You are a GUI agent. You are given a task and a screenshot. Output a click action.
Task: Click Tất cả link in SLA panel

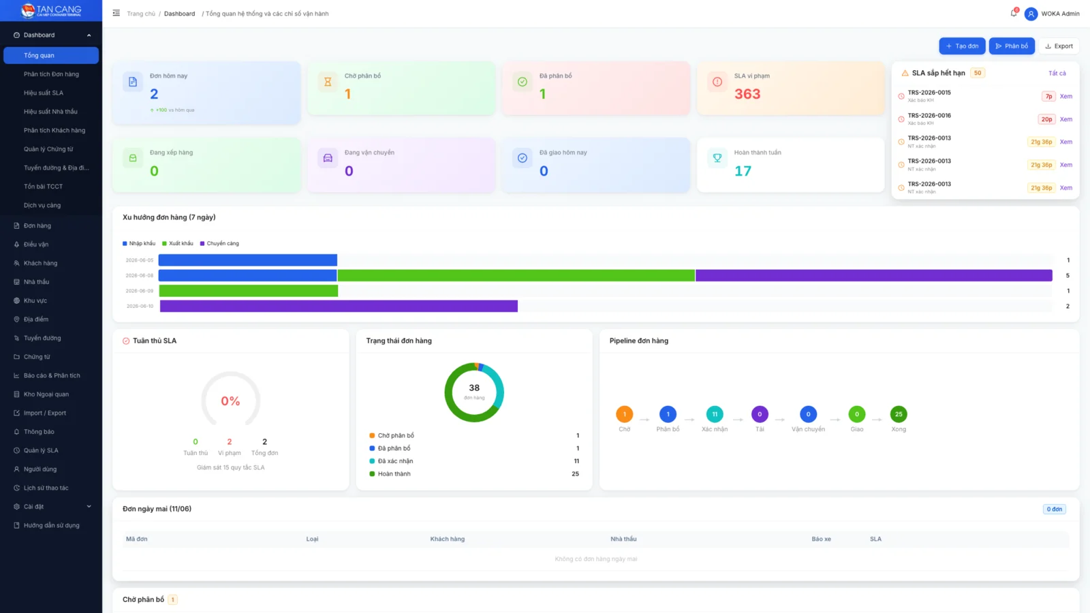pos(1057,73)
